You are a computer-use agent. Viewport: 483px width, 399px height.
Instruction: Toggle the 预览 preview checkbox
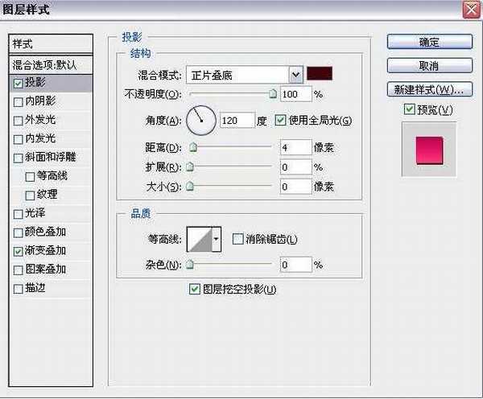(409, 109)
